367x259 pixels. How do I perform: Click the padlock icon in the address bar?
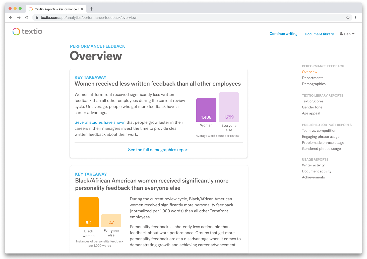point(36,18)
